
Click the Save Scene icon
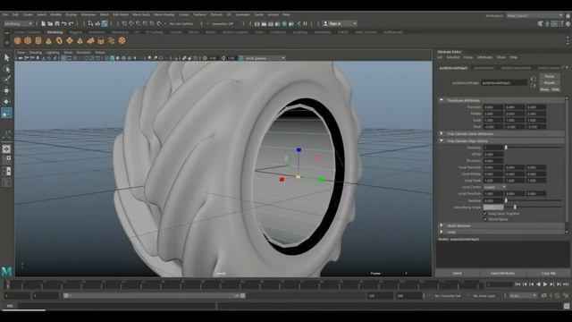[x=57, y=24]
